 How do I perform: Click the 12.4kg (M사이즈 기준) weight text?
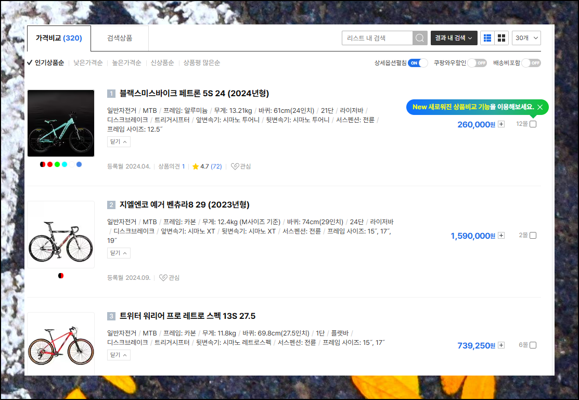coord(249,222)
